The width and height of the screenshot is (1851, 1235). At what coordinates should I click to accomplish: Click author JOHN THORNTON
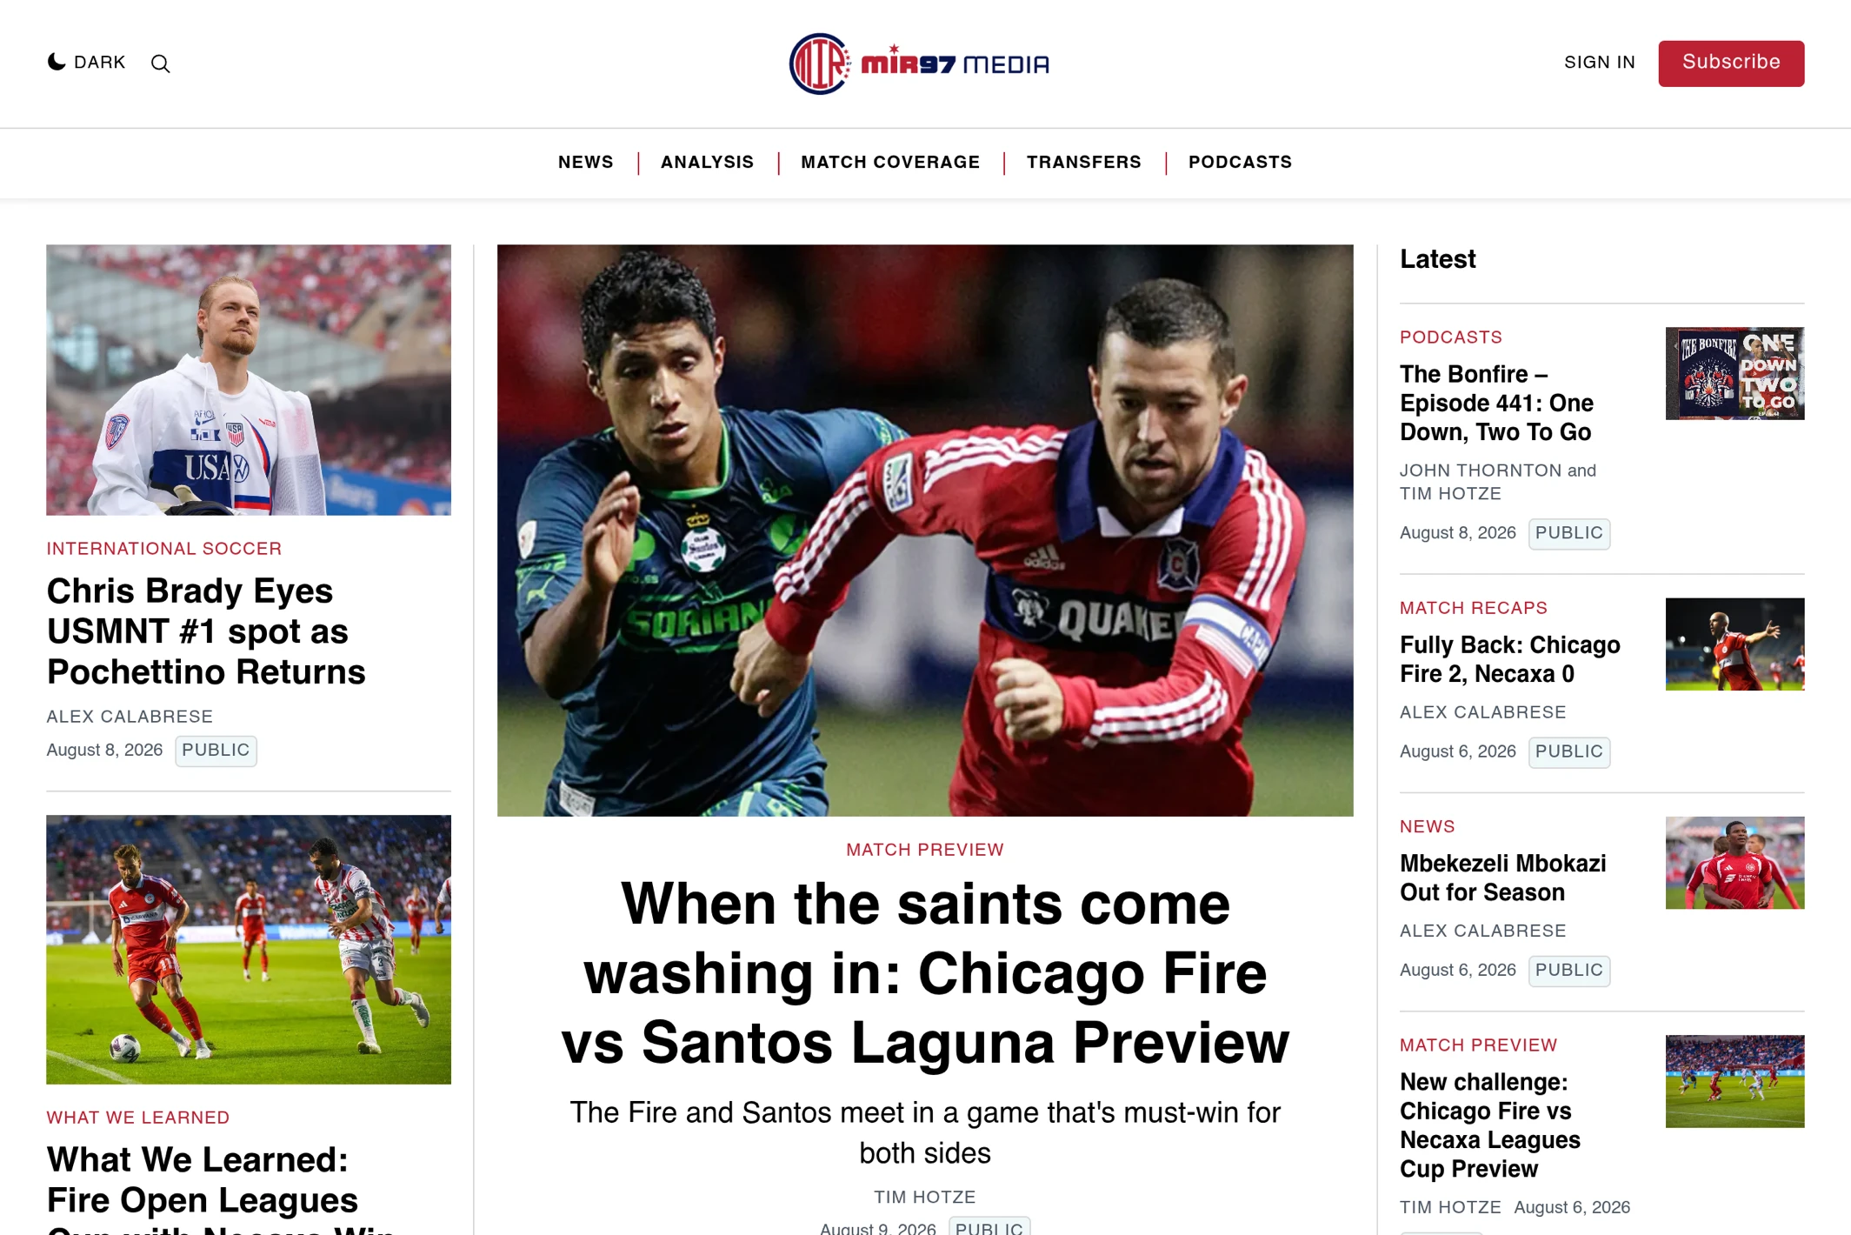click(1480, 471)
